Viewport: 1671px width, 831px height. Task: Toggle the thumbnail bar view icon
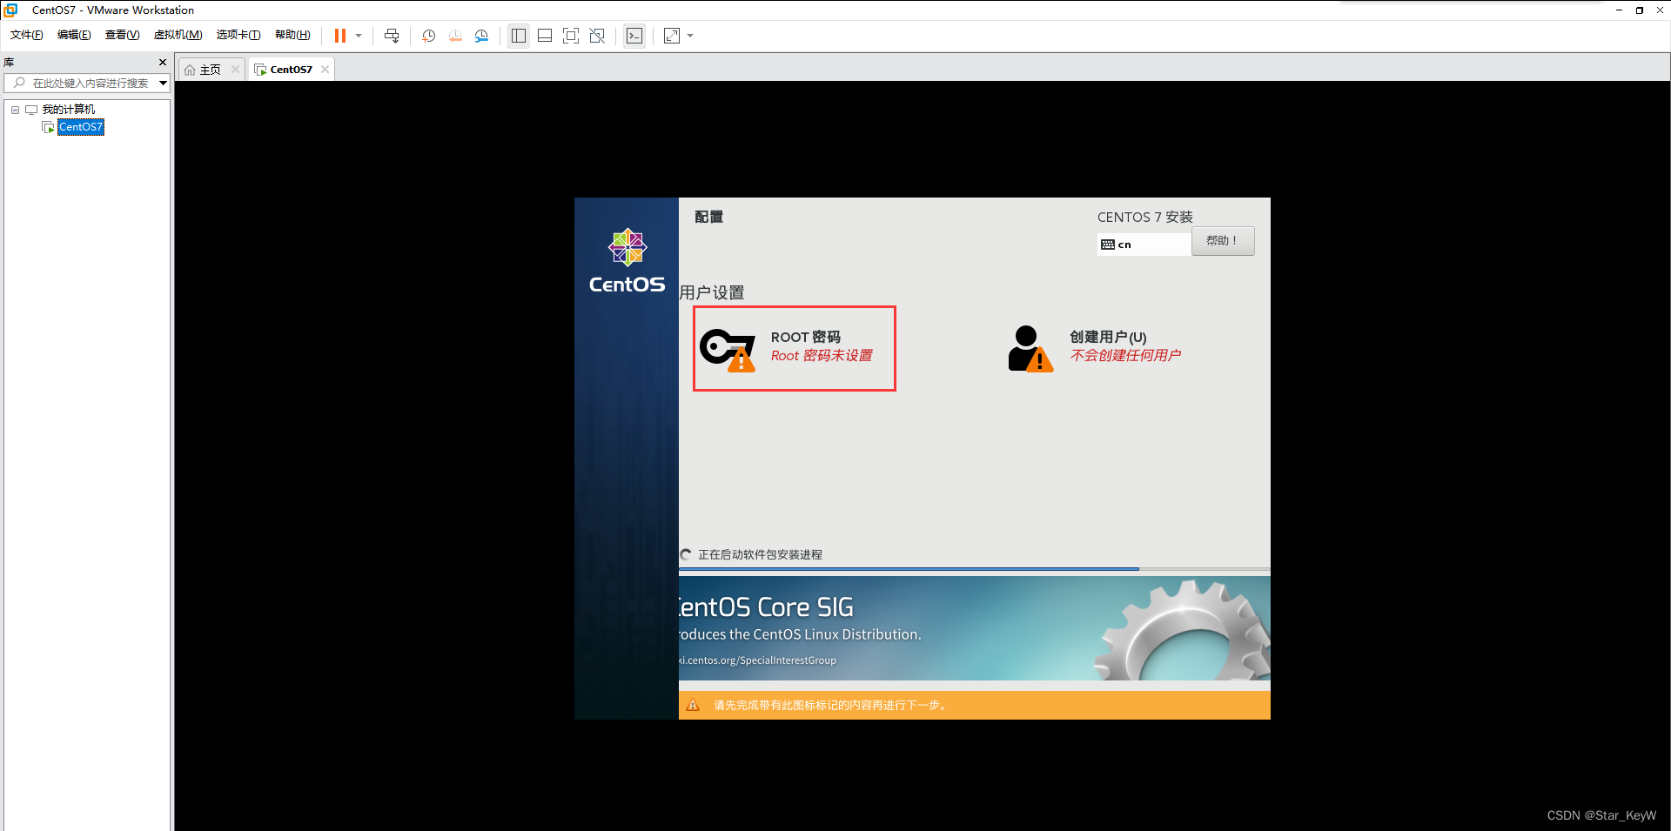coord(545,36)
